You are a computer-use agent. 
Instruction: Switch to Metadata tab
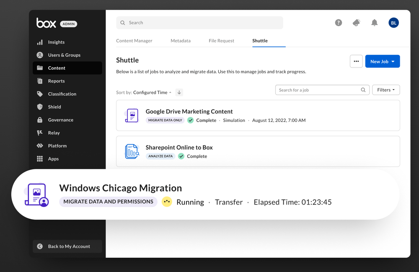coord(181,41)
